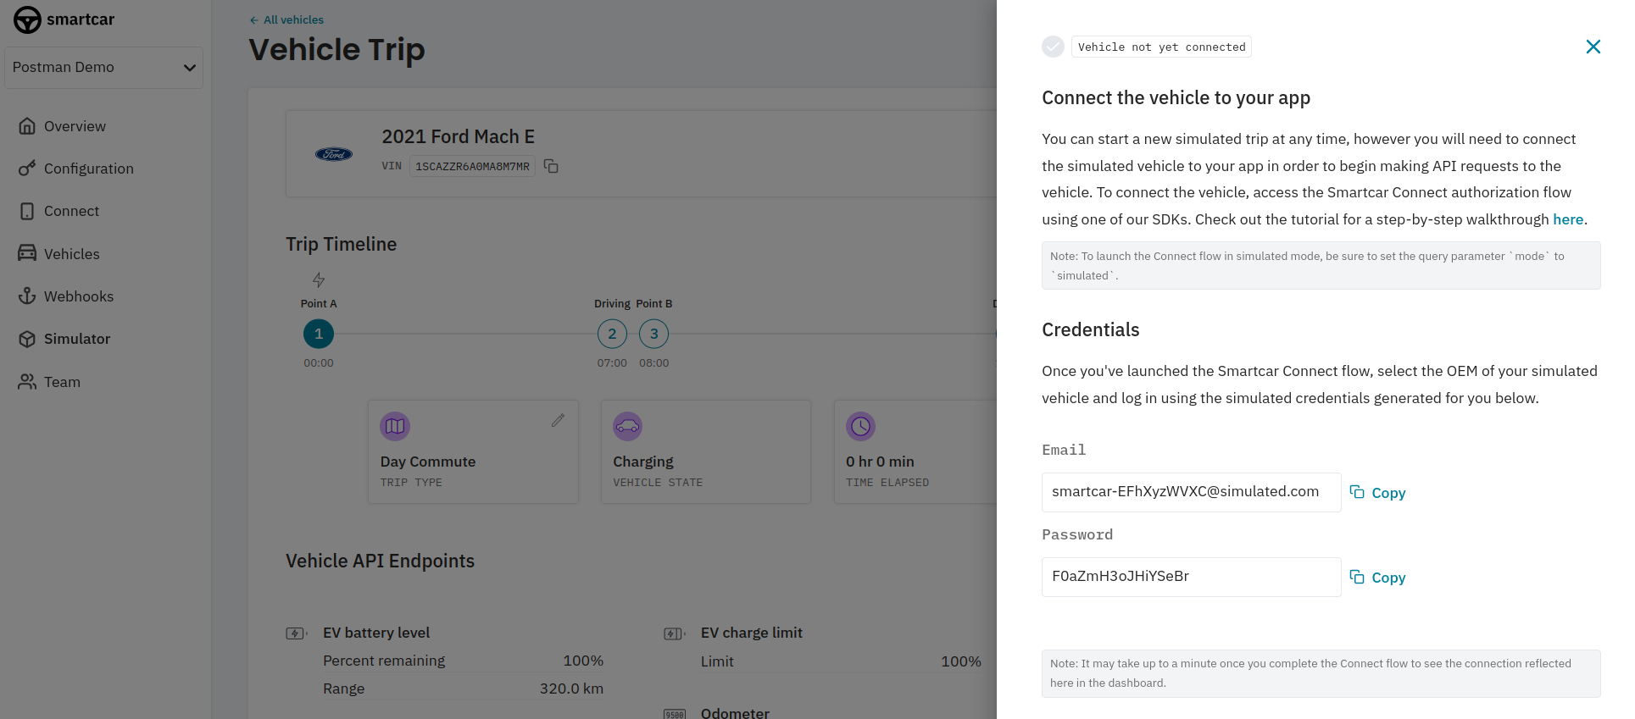Click the lightning bolt icon above Point A
The width and height of the screenshot is (1635, 719).
319,279
